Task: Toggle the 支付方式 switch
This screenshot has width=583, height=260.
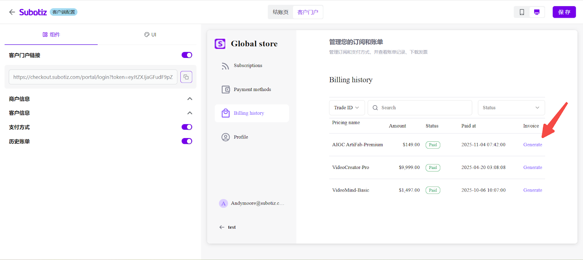Action: (x=187, y=127)
